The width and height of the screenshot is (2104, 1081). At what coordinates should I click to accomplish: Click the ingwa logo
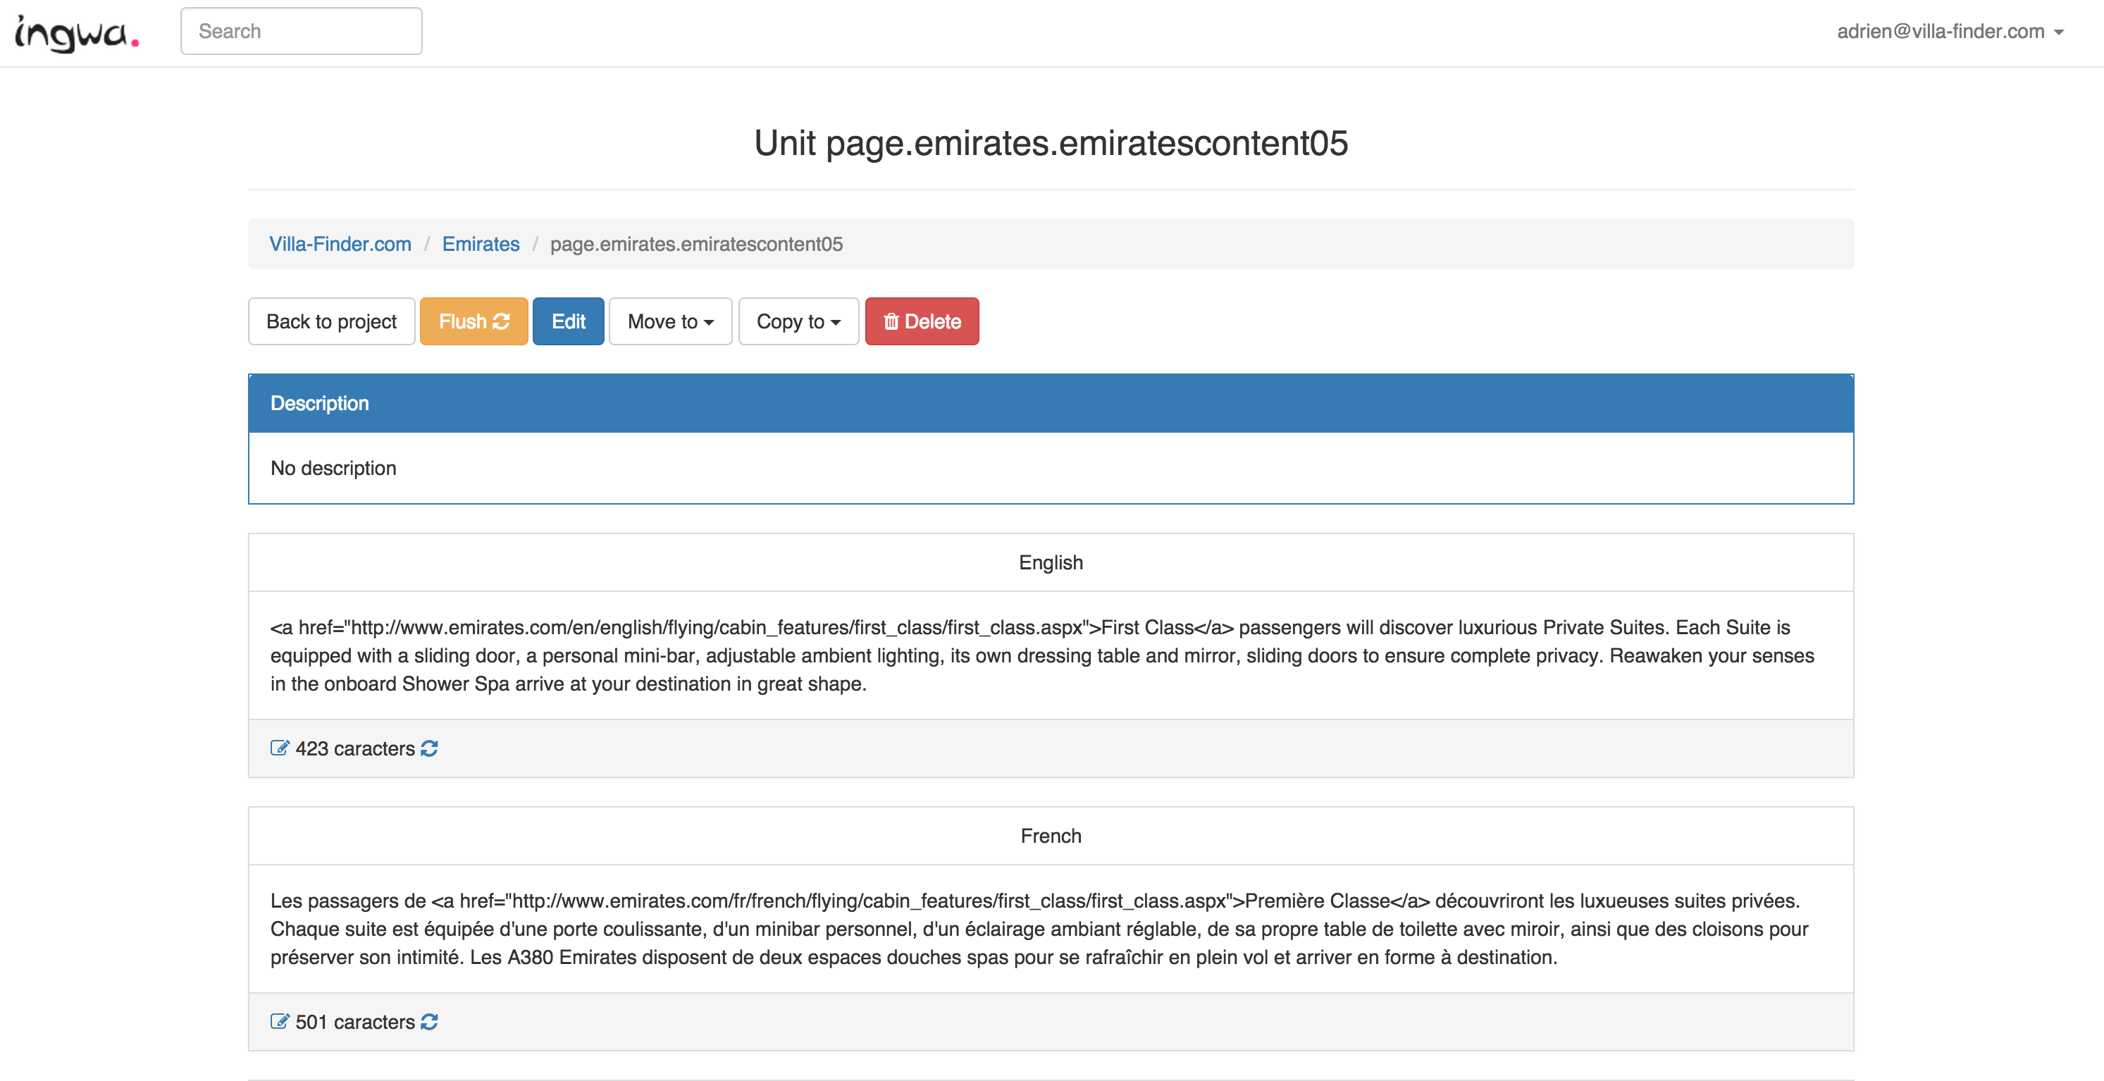pyautogui.click(x=77, y=32)
